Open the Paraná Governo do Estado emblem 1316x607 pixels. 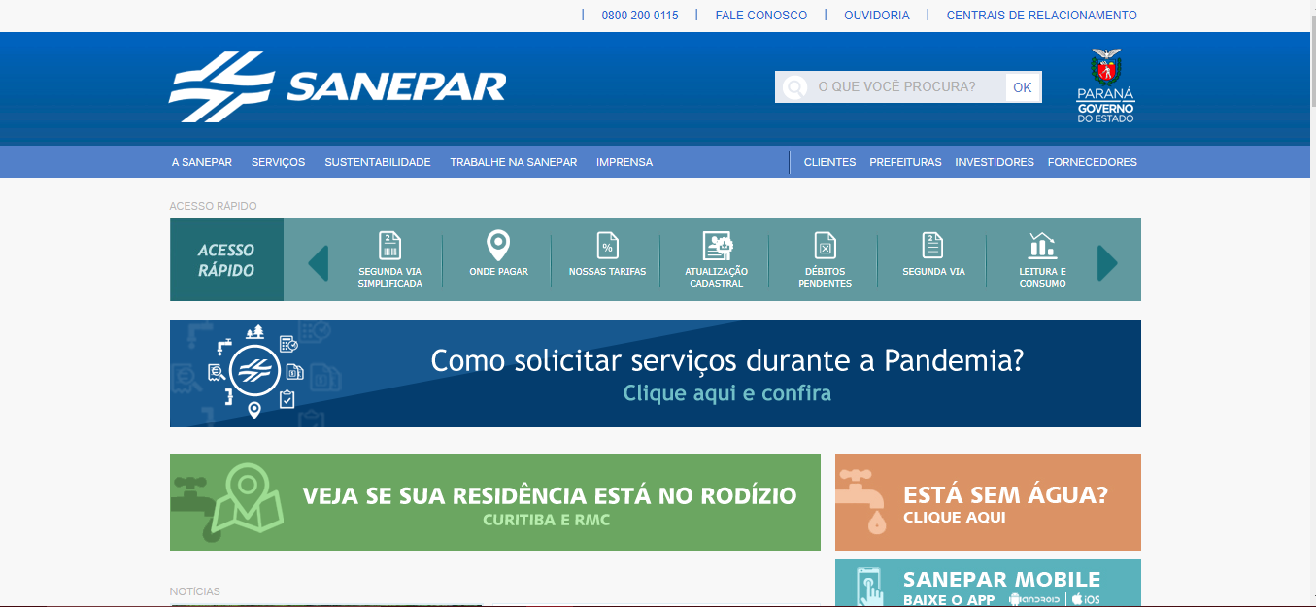click(x=1105, y=86)
